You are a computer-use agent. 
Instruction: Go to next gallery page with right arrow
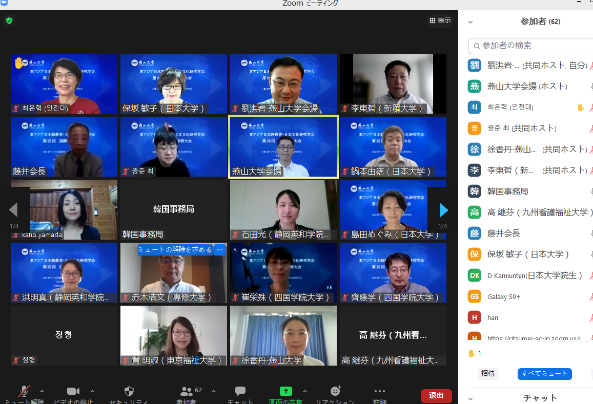pyautogui.click(x=444, y=210)
